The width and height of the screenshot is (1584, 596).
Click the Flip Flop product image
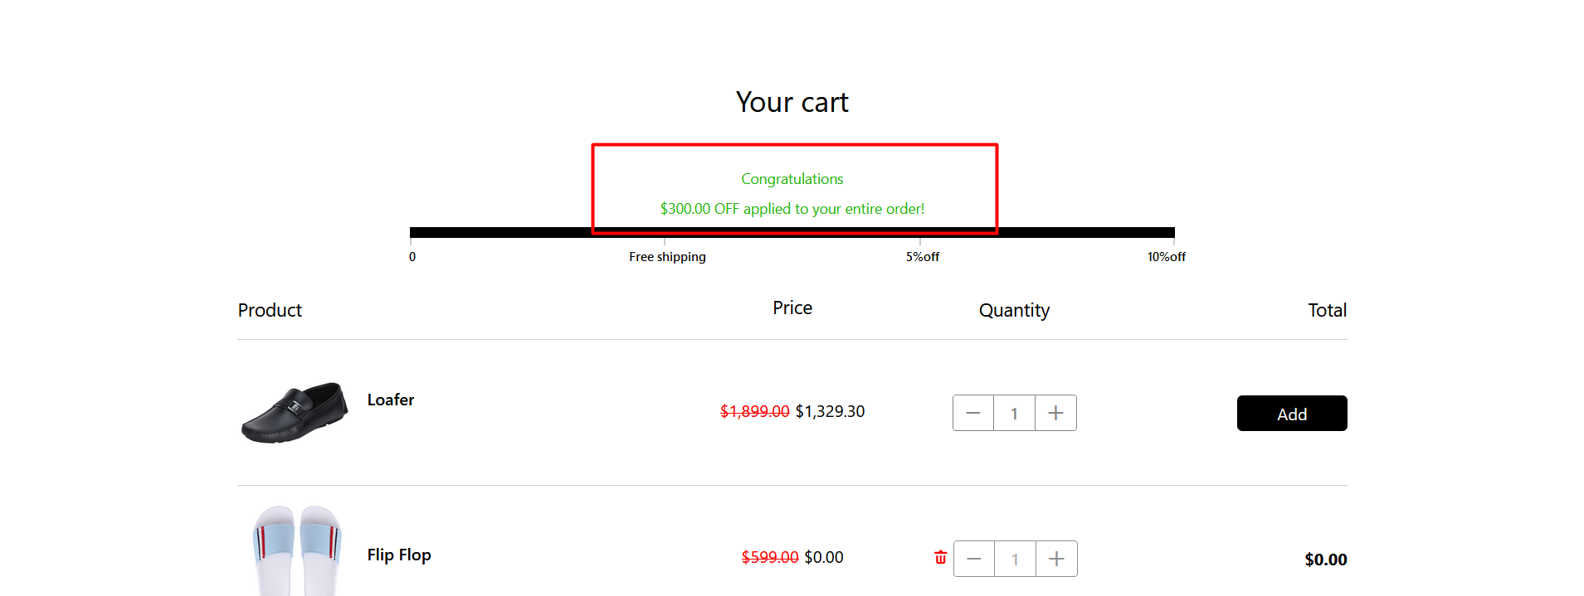tap(296, 550)
